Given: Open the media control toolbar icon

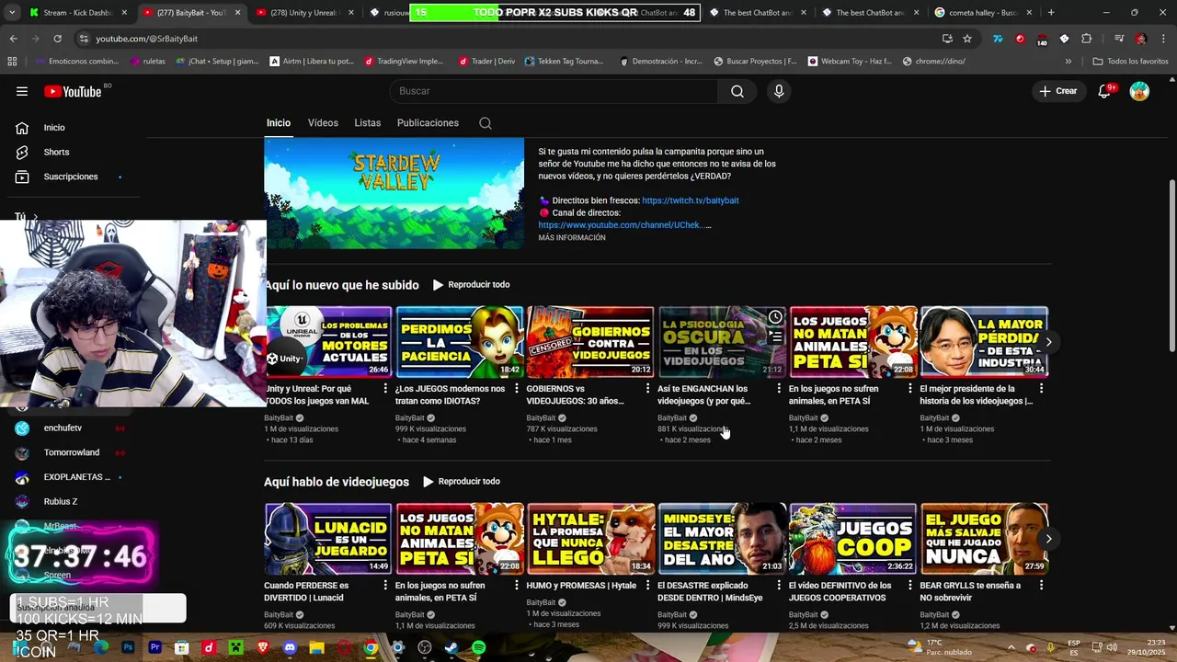Looking at the screenshot, I should point(1118,39).
